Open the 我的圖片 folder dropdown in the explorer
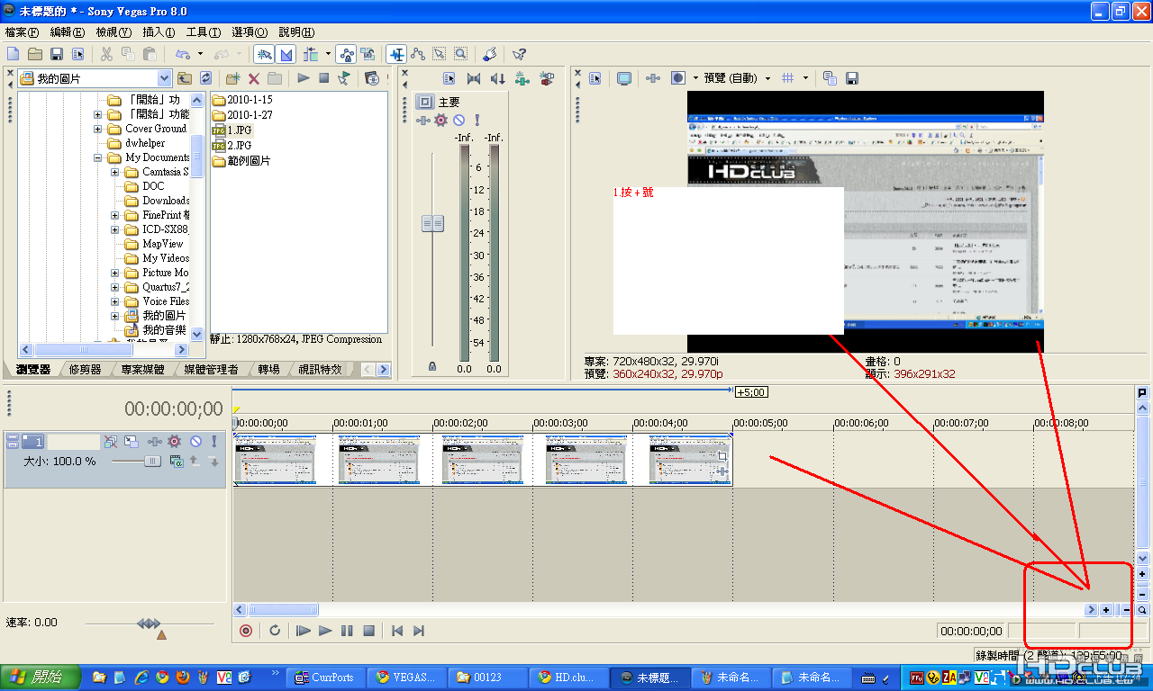The height and width of the screenshot is (691, 1153). pos(164,78)
